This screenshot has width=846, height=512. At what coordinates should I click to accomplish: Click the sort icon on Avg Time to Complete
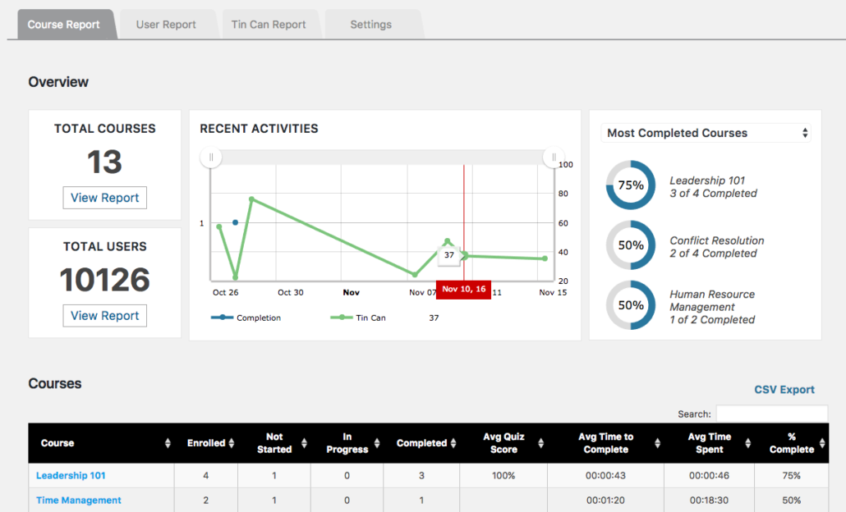click(x=657, y=443)
